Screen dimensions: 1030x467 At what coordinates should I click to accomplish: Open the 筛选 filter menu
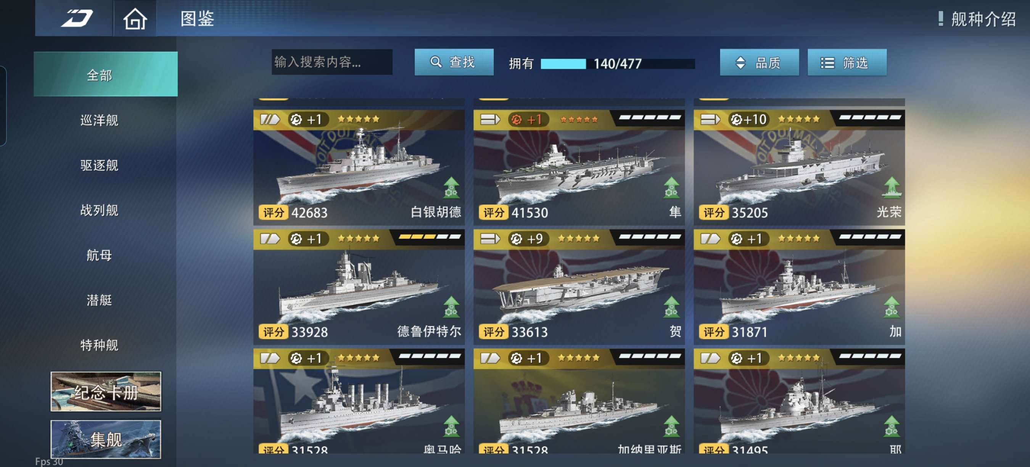point(847,62)
